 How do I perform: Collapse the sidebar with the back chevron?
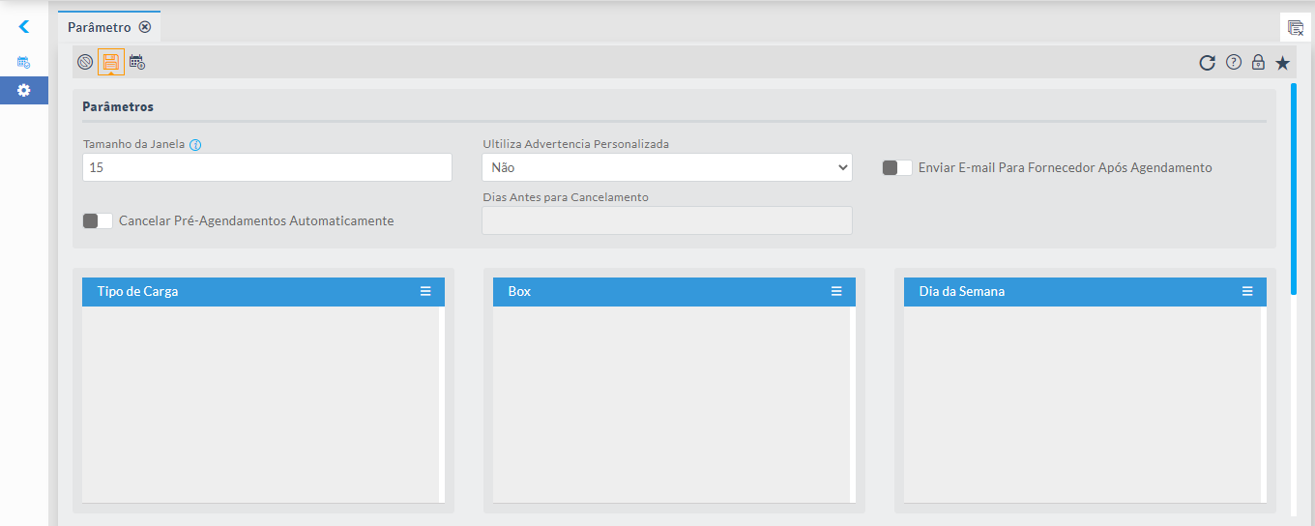click(24, 27)
